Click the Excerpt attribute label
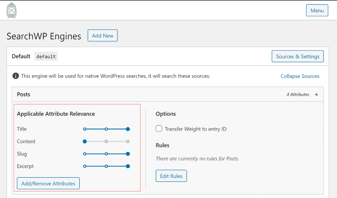 (x=26, y=166)
